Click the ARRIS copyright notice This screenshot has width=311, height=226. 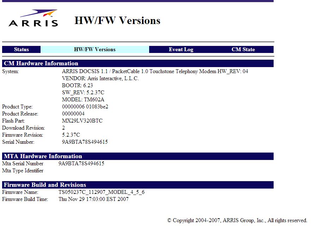click(237, 220)
